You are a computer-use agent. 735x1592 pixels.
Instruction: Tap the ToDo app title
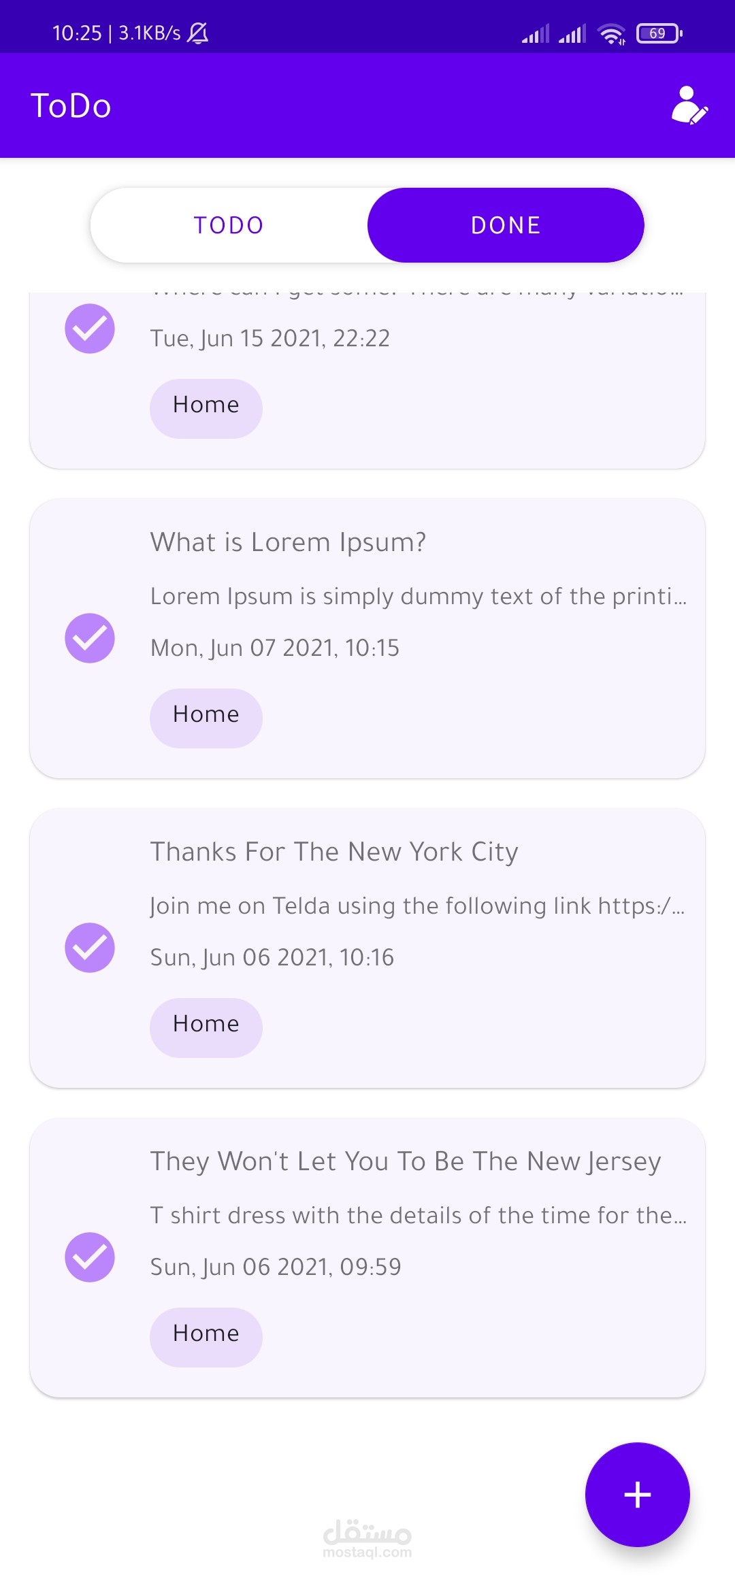(x=71, y=106)
